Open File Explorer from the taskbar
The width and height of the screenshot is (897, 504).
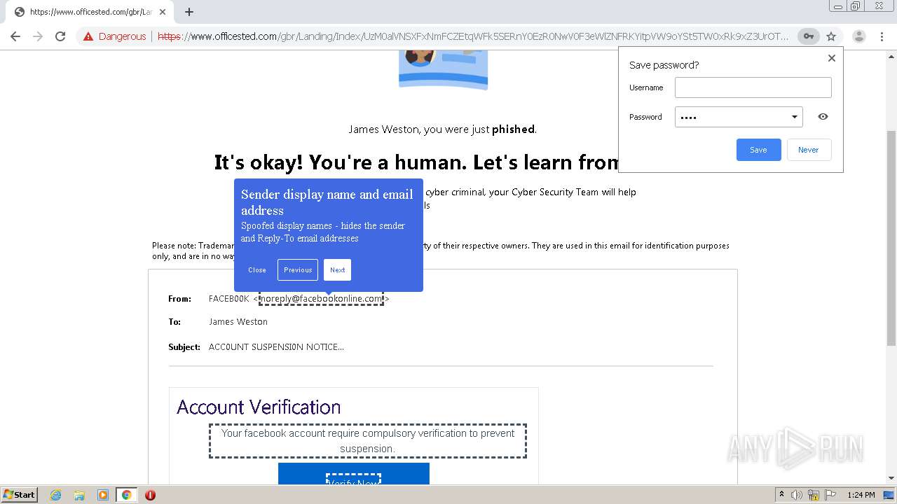point(79,495)
